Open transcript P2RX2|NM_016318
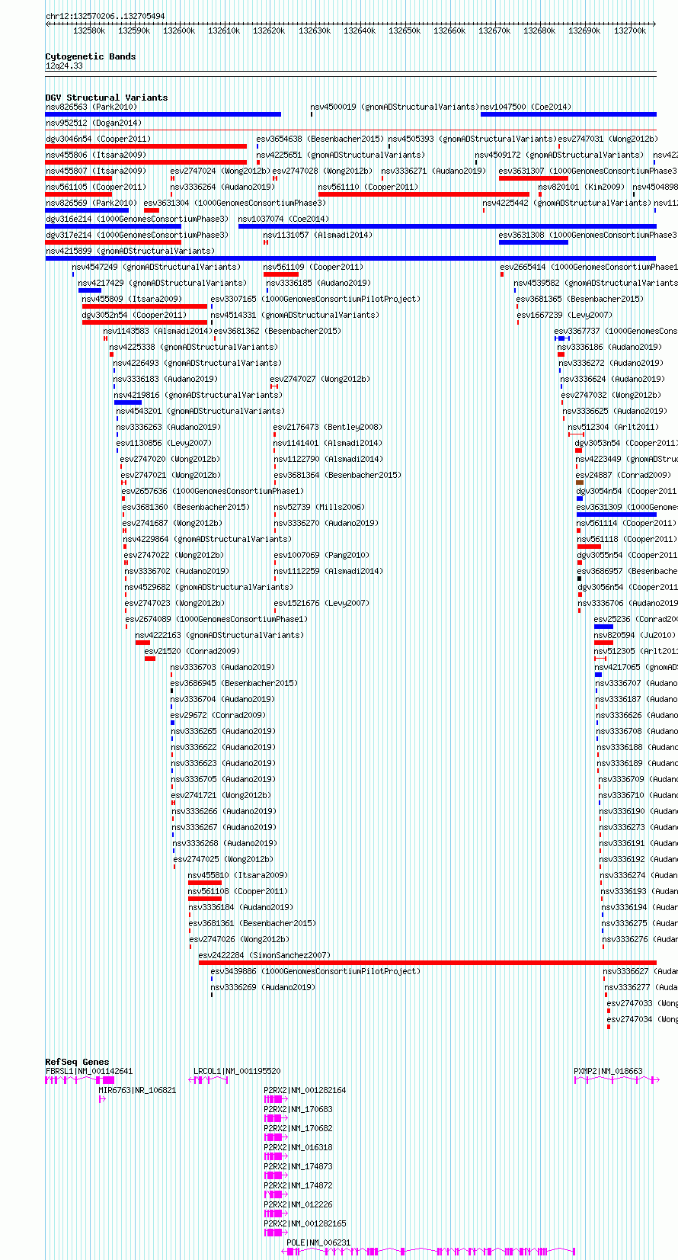The image size is (678, 1260). 298,1147
